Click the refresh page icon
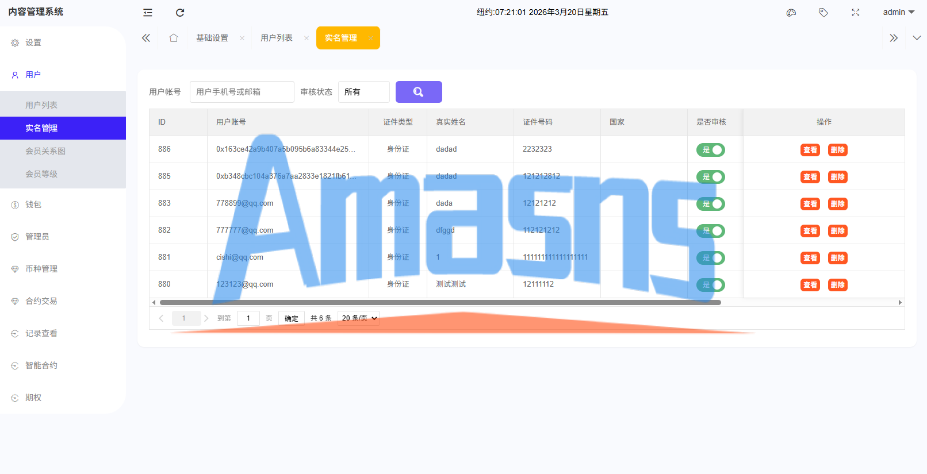The width and height of the screenshot is (927, 474). pos(180,12)
